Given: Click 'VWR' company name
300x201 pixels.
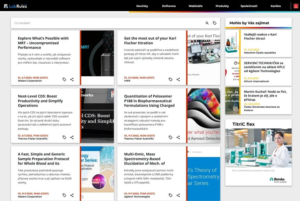Looking at the screenshot, I should point(127,81).
